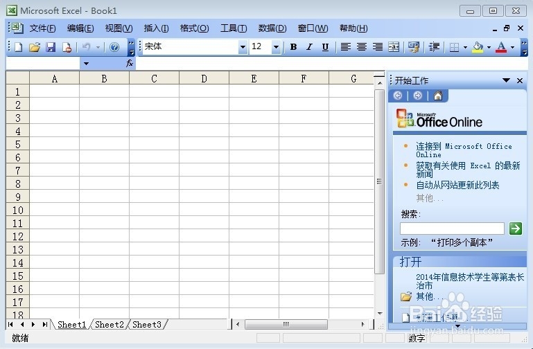Open recent file 2014年信息技术学生等第表
The width and height of the screenshot is (533, 349).
tap(470, 281)
